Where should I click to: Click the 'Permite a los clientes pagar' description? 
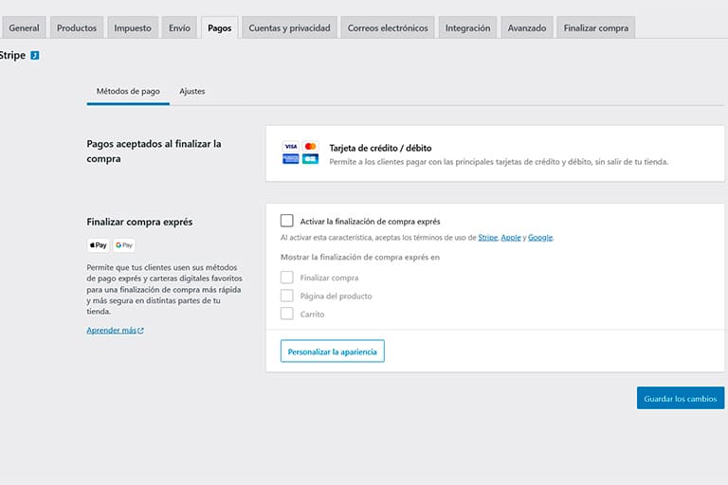coord(499,162)
